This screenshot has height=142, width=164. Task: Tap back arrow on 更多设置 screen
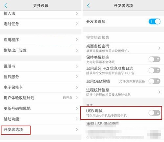click(x=6, y=6)
